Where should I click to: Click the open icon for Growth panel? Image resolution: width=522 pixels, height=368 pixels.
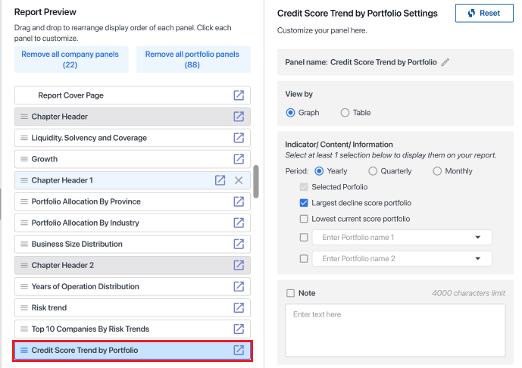(239, 159)
